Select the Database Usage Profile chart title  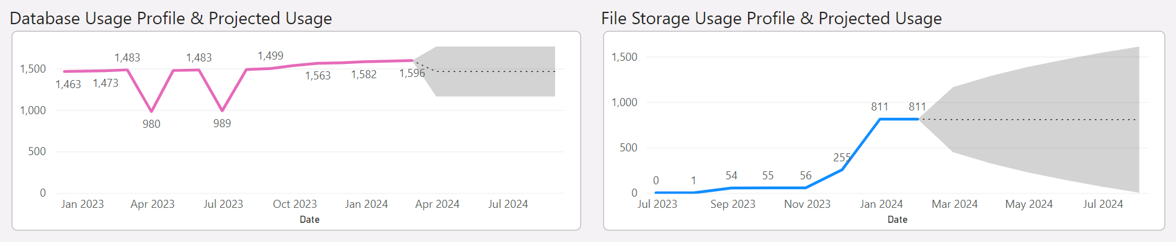coord(171,19)
